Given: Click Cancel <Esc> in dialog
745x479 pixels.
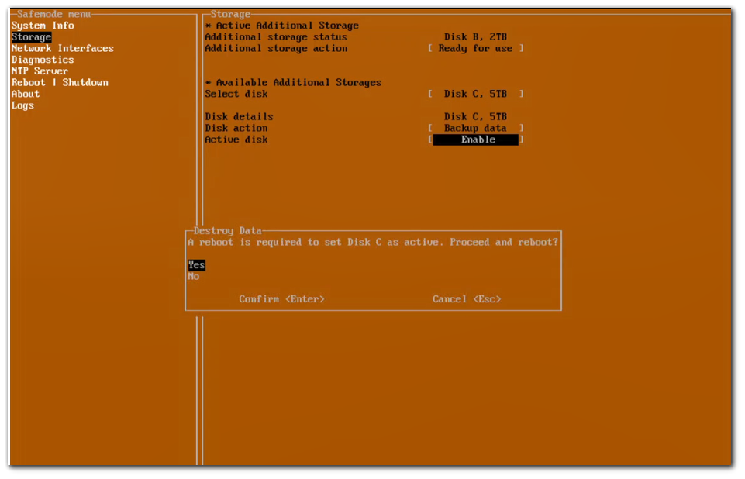Looking at the screenshot, I should click(x=467, y=299).
